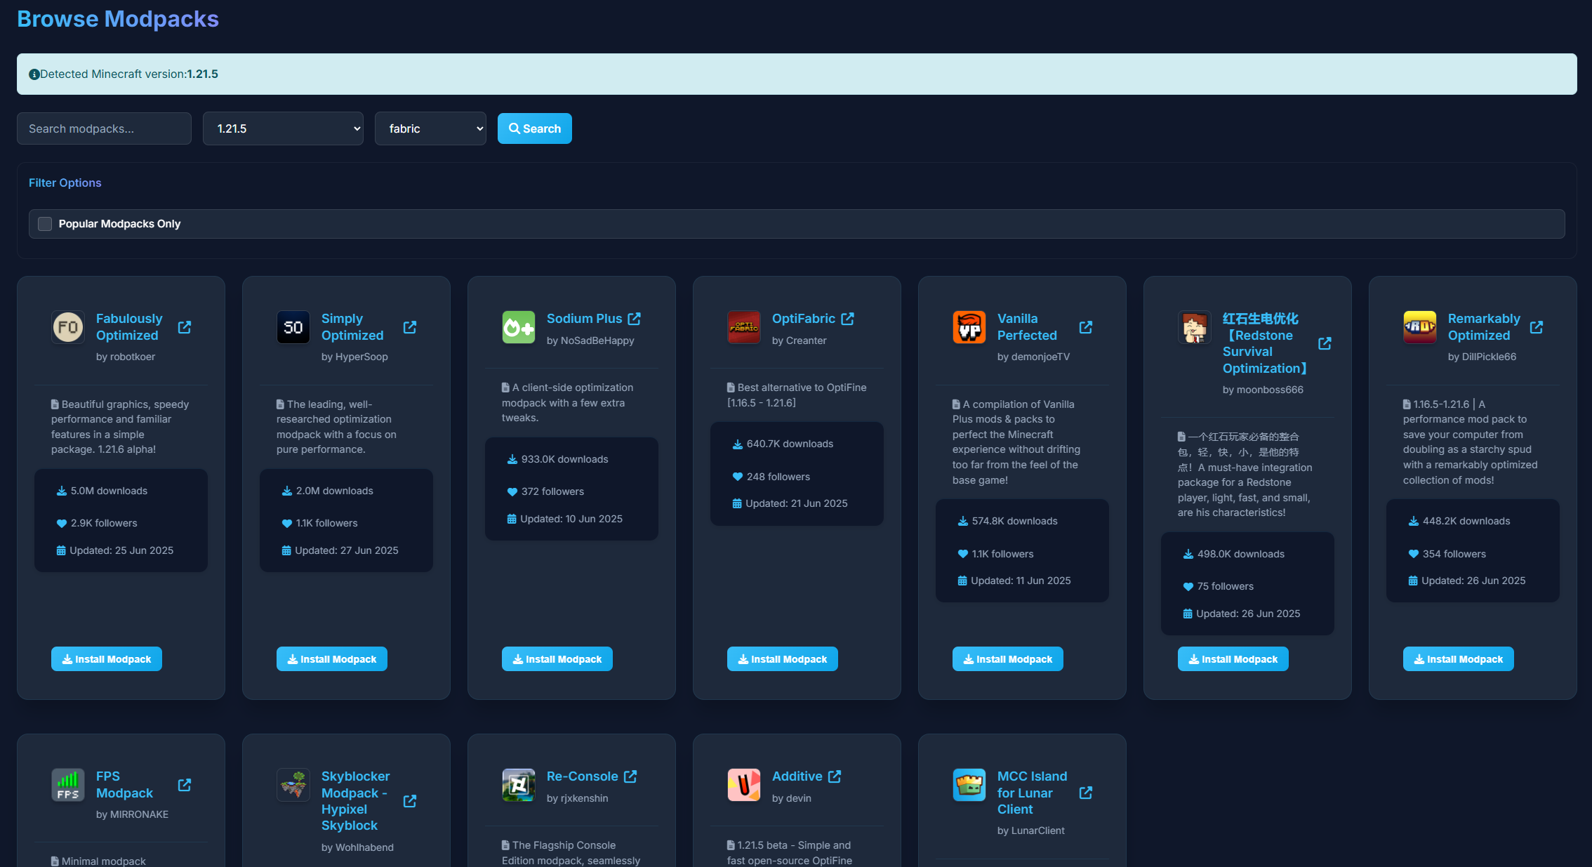Viewport: 1592px width, 867px height.
Task: Click the Updated: 11 Jun 2025 text
Action: click(x=1014, y=581)
